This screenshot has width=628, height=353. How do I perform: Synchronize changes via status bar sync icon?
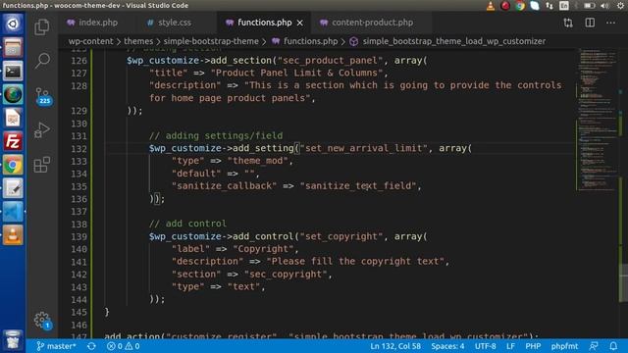pos(91,346)
